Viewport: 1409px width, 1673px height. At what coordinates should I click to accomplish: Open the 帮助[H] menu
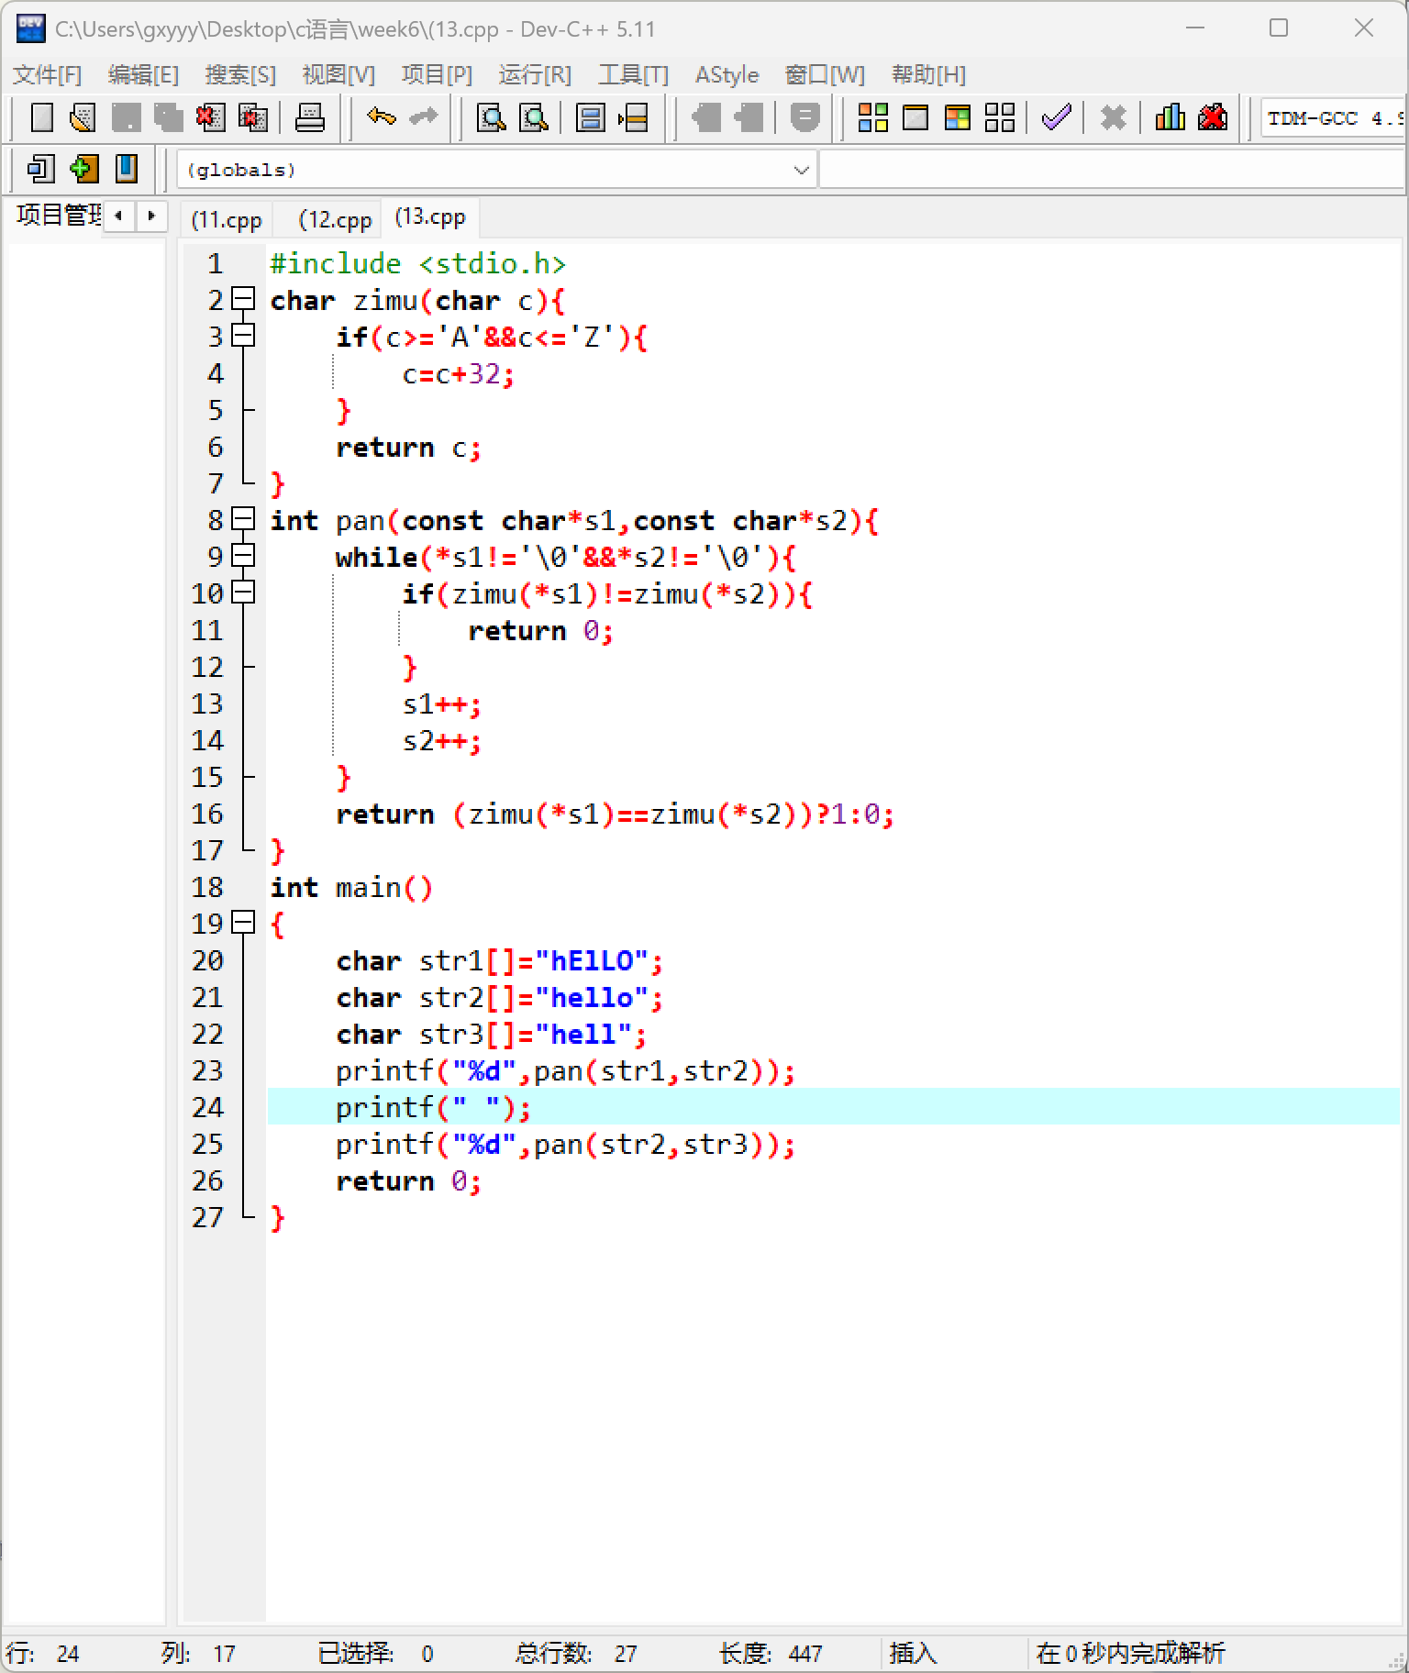pyautogui.click(x=928, y=74)
